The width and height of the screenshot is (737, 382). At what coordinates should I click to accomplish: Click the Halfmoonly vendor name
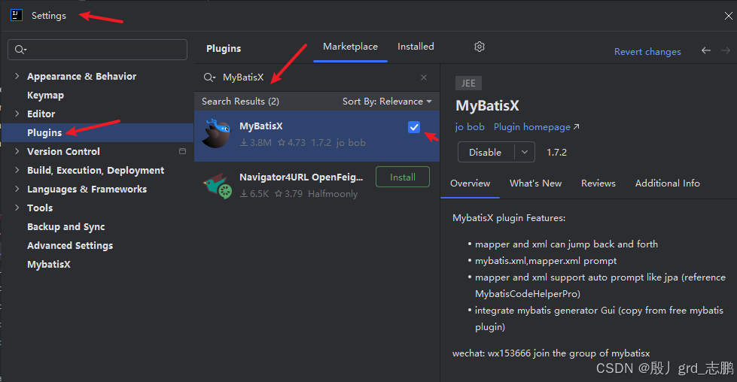(332, 193)
